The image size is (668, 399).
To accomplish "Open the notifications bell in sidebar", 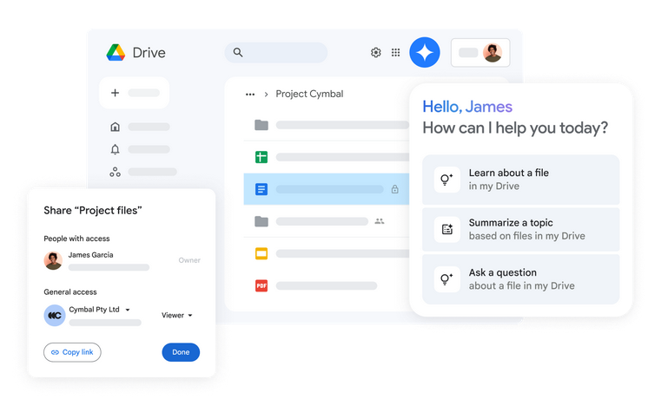I will pos(115,149).
